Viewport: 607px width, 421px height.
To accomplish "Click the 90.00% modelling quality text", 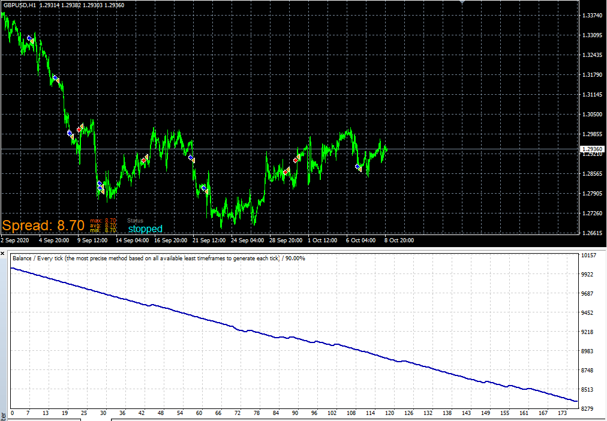I will 295,258.
